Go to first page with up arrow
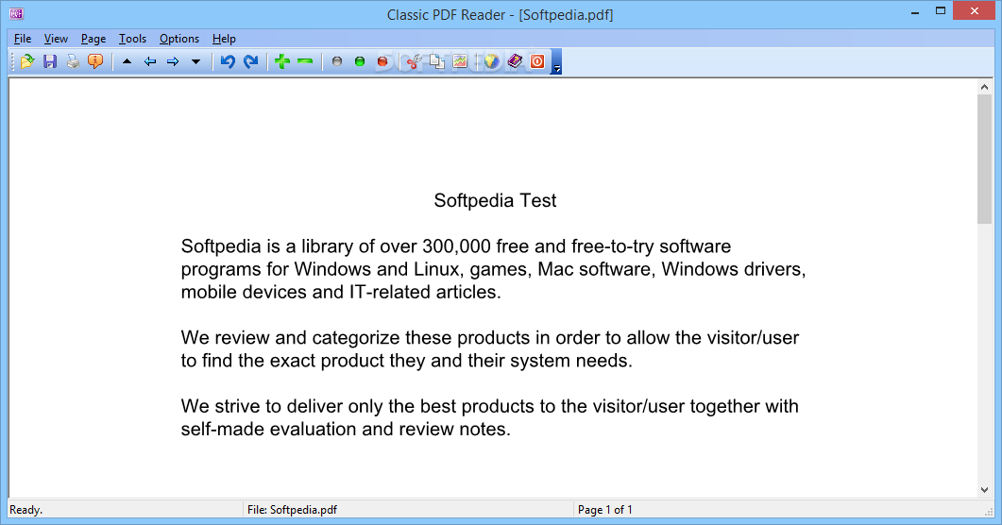 click(127, 61)
